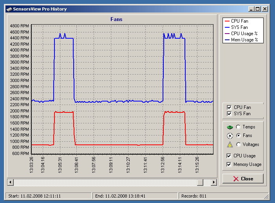Click the horizontal scrollbar thumb
The height and width of the screenshot is (203, 275).
point(200,182)
